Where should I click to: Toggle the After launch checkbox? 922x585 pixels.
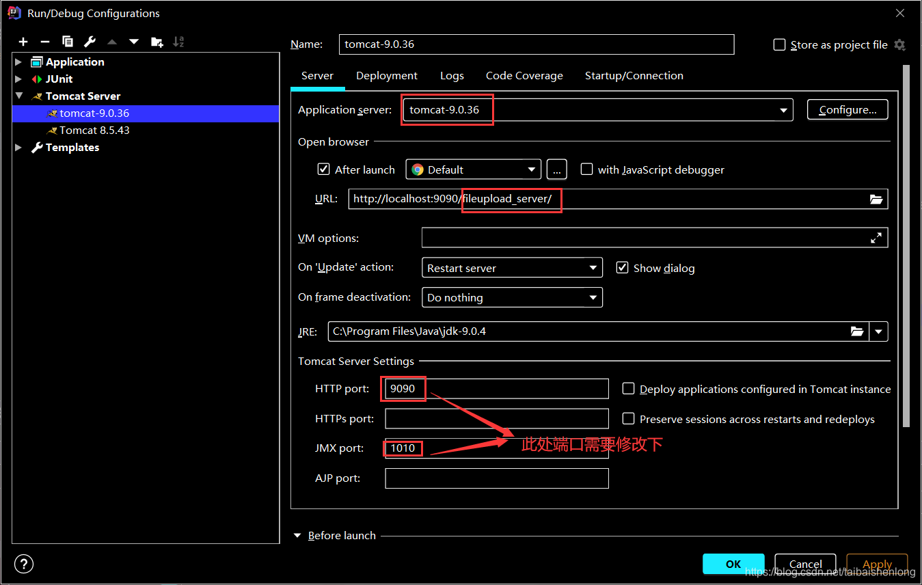pyautogui.click(x=324, y=169)
